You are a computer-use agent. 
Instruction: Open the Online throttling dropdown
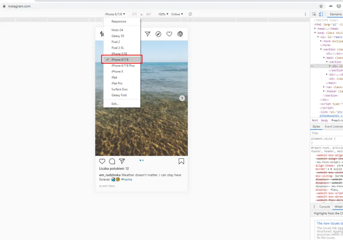[177, 14]
